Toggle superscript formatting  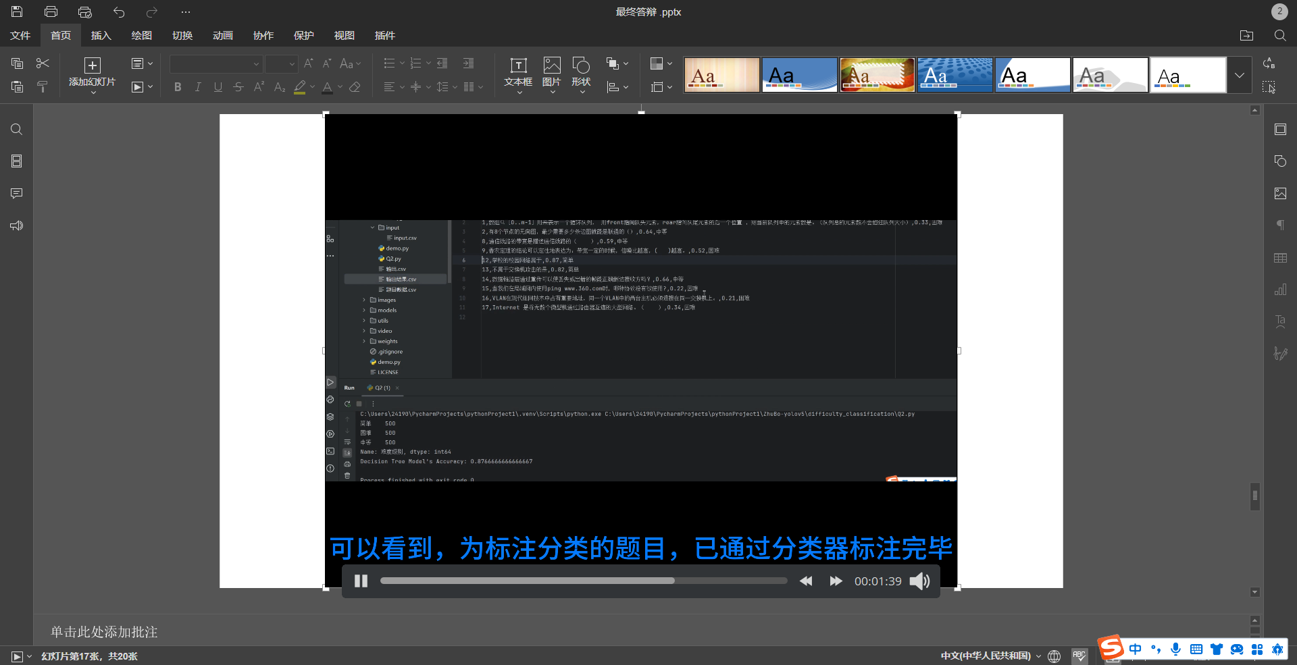point(259,87)
